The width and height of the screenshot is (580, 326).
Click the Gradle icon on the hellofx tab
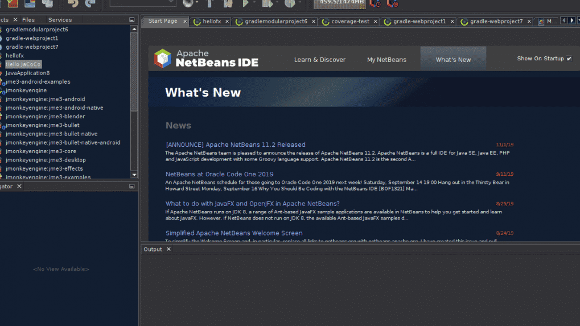coord(197,22)
